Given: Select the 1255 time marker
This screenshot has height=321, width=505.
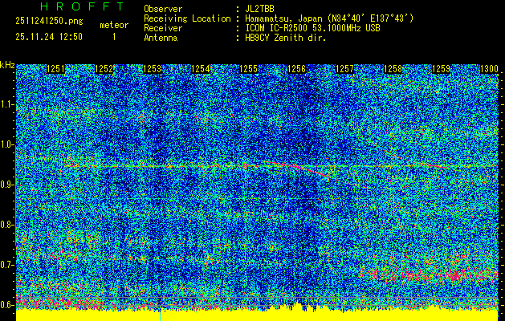Looking at the screenshot, I should 249,69.
